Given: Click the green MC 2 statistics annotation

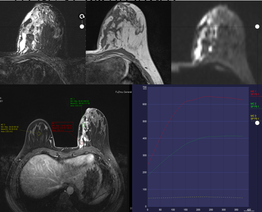Looking at the screenshot, I should tap(80, 102).
